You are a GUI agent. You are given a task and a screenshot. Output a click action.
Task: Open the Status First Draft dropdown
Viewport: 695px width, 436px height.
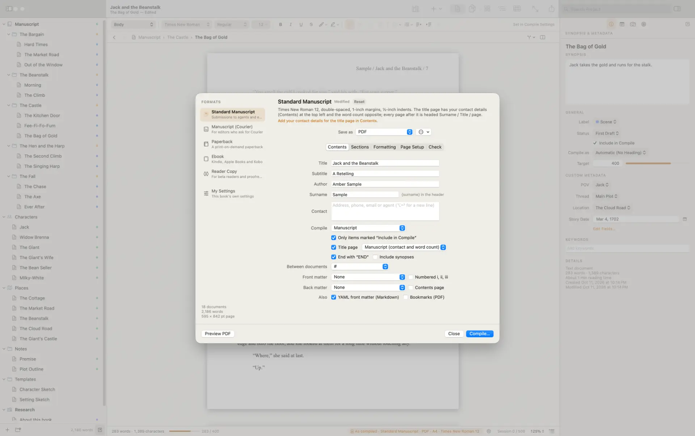607,133
